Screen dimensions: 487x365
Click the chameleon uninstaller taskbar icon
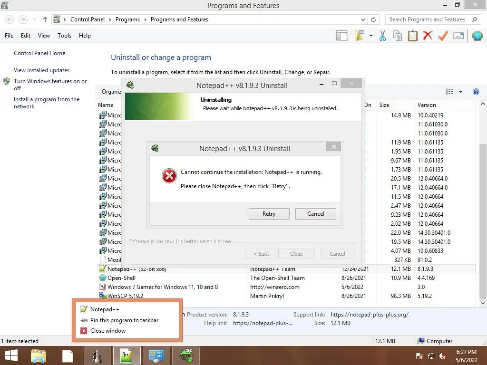click(186, 355)
